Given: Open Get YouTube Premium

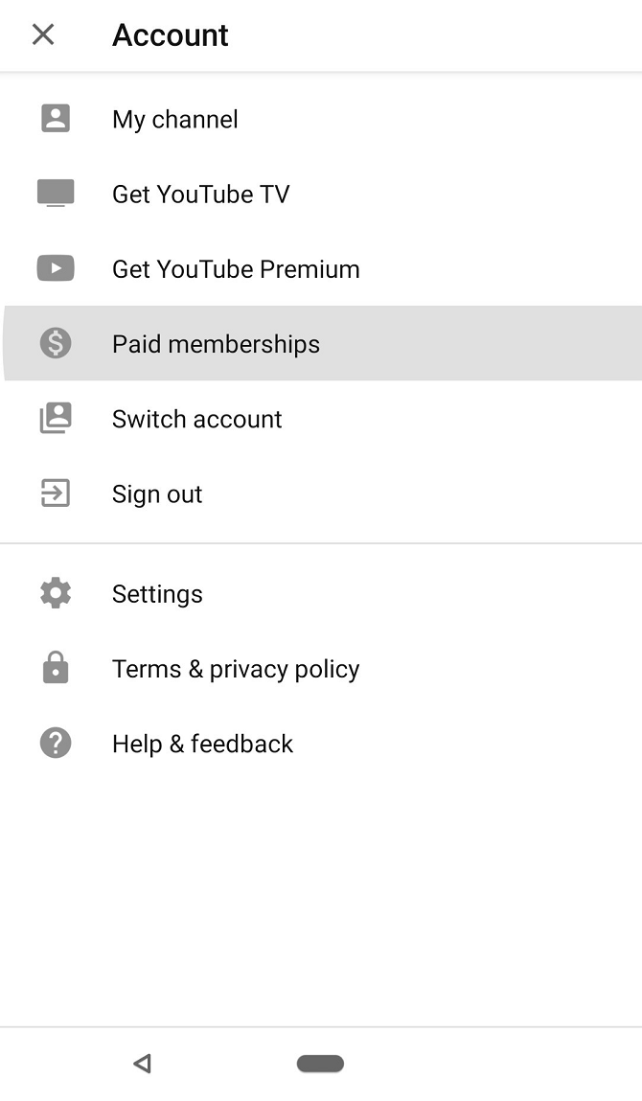Looking at the screenshot, I should [x=235, y=268].
